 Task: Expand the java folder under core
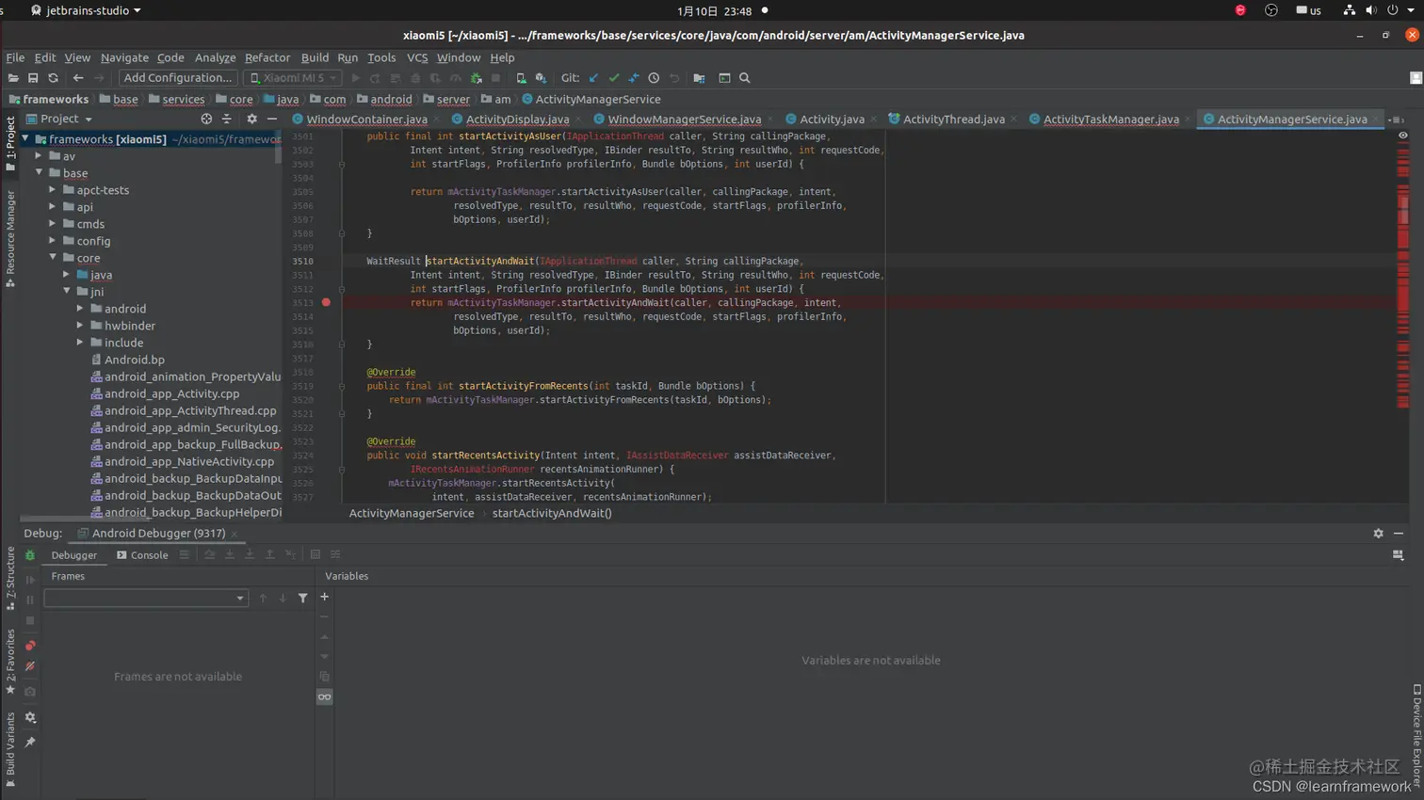pos(67,275)
